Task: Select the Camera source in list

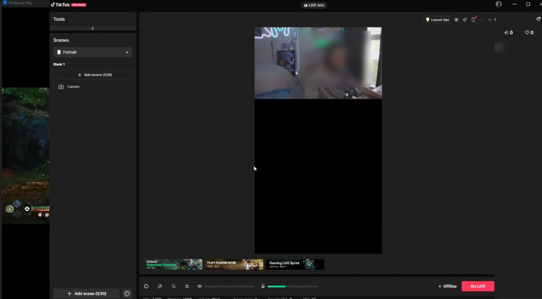Action: 73,87
